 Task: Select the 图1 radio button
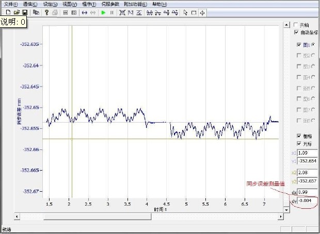313,45
